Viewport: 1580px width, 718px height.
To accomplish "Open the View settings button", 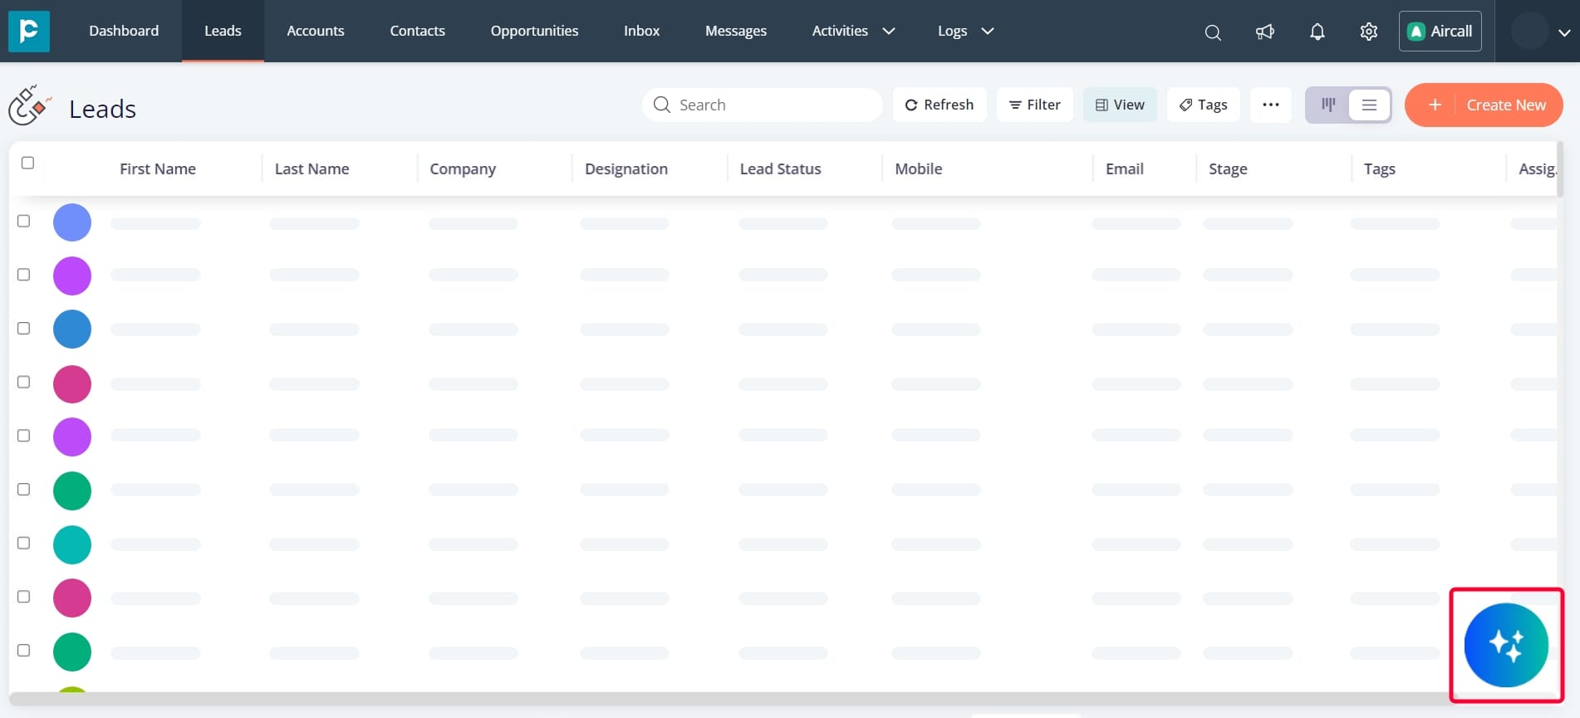I will 1120,105.
